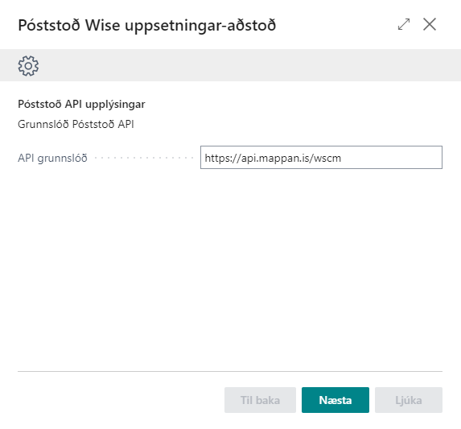461x429 pixels.
Task: Click empty space below the URL field
Action: coord(230,265)
